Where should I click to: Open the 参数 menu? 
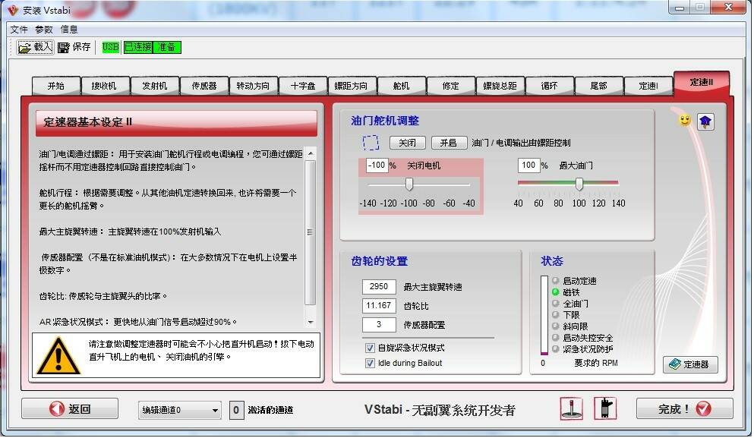coord(44,30)
